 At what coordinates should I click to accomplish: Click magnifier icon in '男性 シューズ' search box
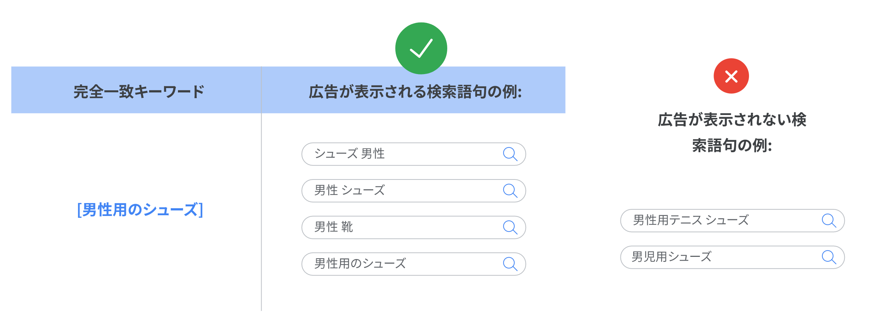(x=510, y=191)
